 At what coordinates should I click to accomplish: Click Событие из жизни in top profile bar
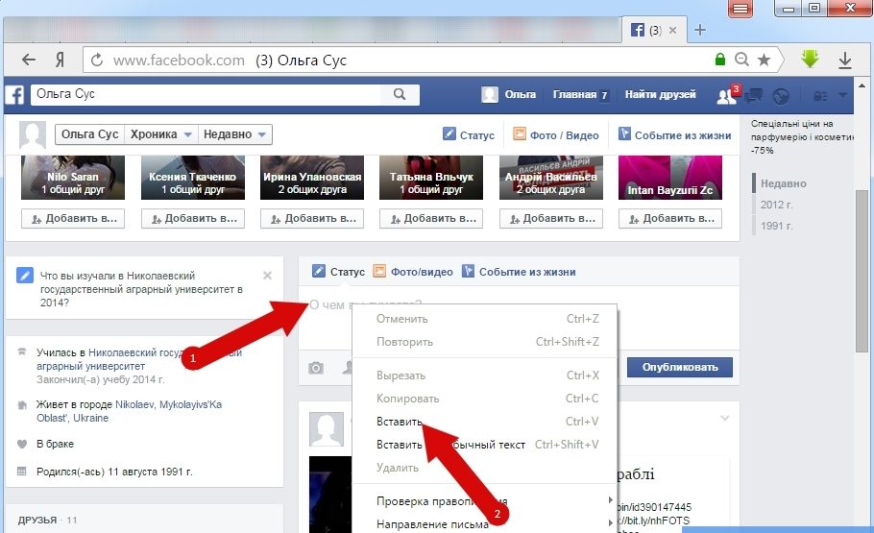tap(675, 134)
